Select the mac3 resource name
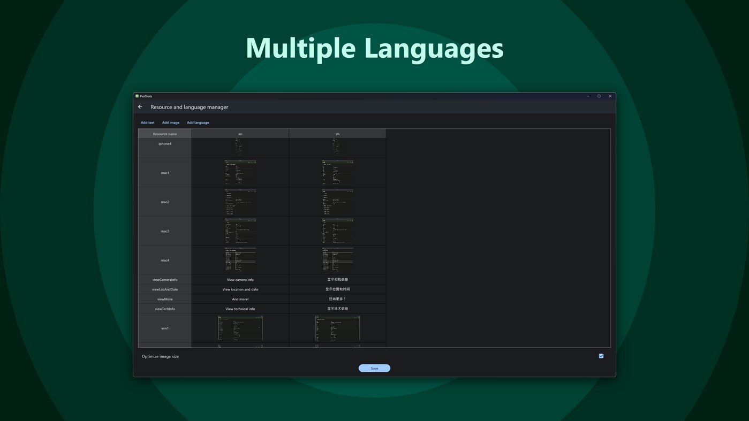 (x=165, y=231)
